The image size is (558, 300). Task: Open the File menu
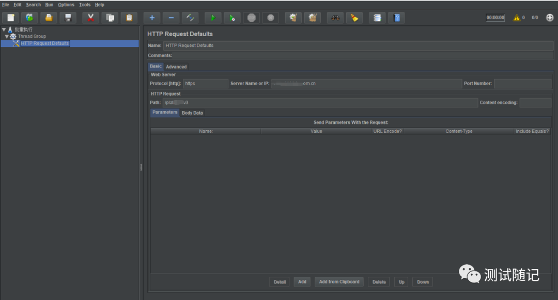point(6,5)
